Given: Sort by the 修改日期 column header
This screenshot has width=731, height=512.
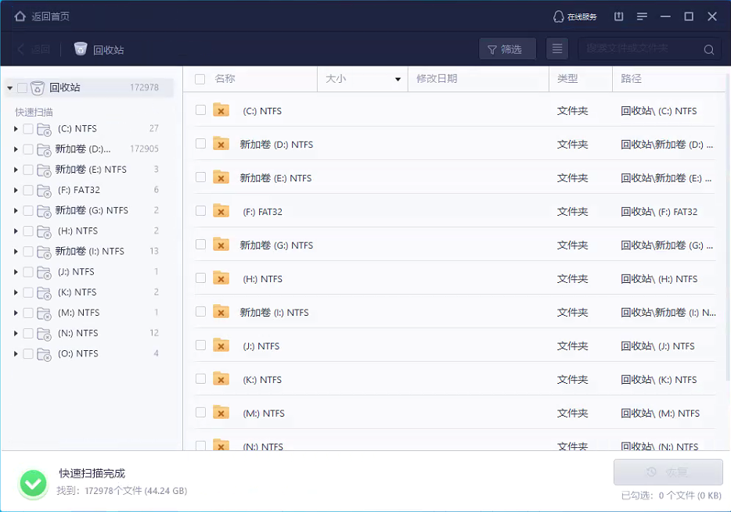Looking at the screenshot, I should 437,79.
